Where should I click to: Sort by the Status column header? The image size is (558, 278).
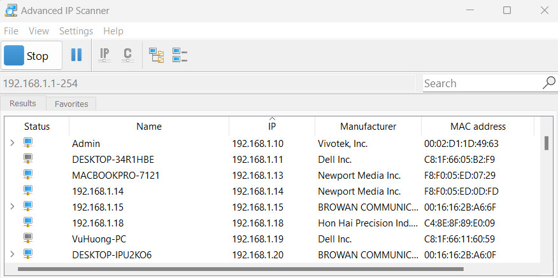[x=37, y=126]
